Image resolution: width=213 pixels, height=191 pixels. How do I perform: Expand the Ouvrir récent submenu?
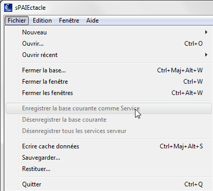[x=109, y=55]
